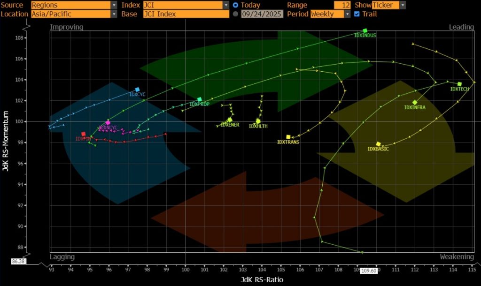Click the IDXFIN red marker
The image size is (481, 286).
click(84, 134)
